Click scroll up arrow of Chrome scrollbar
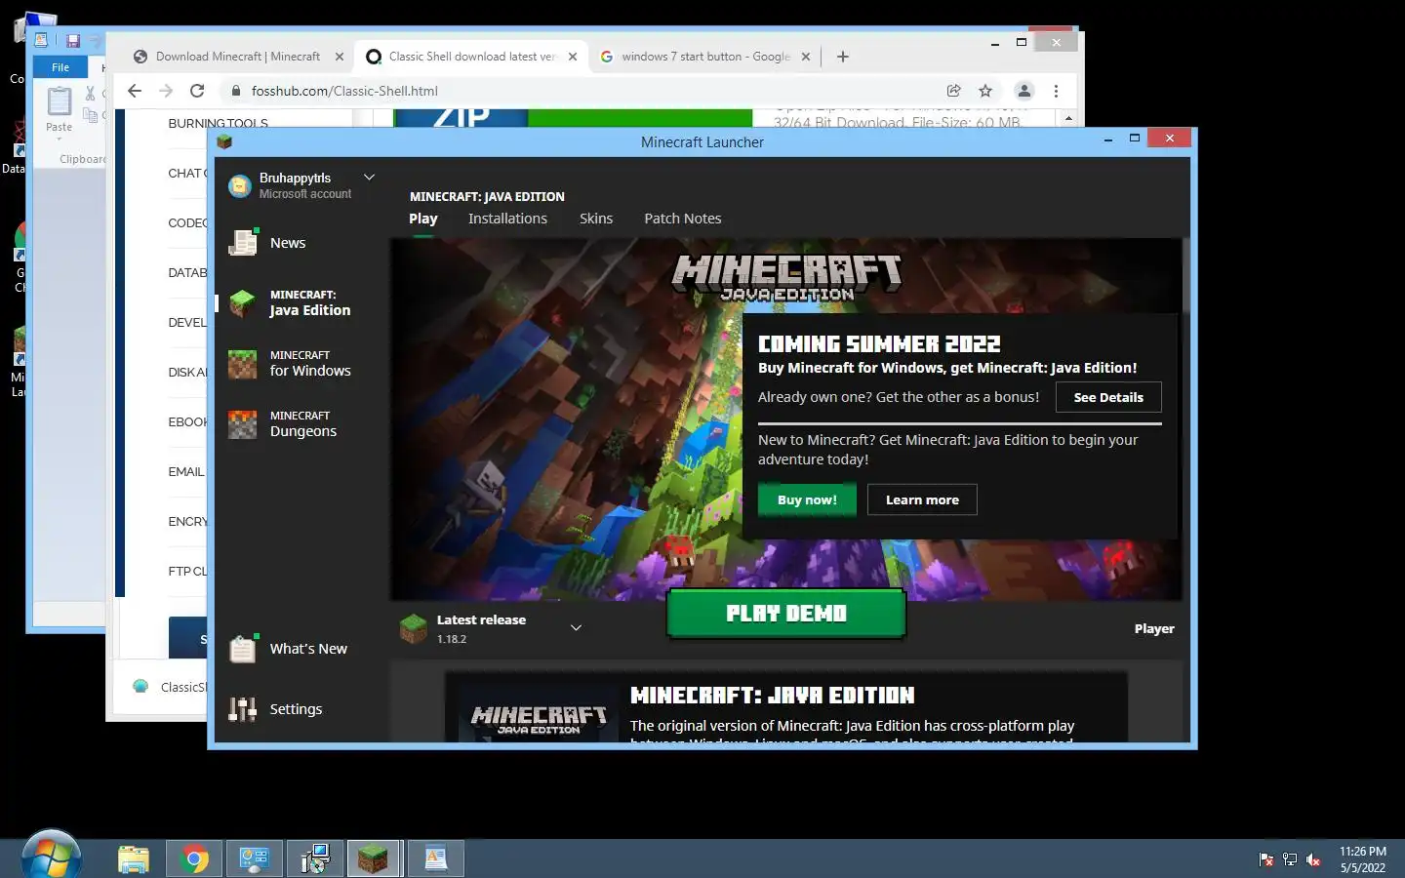This screenshot has width=1405, height=878. click(1068, 118)
